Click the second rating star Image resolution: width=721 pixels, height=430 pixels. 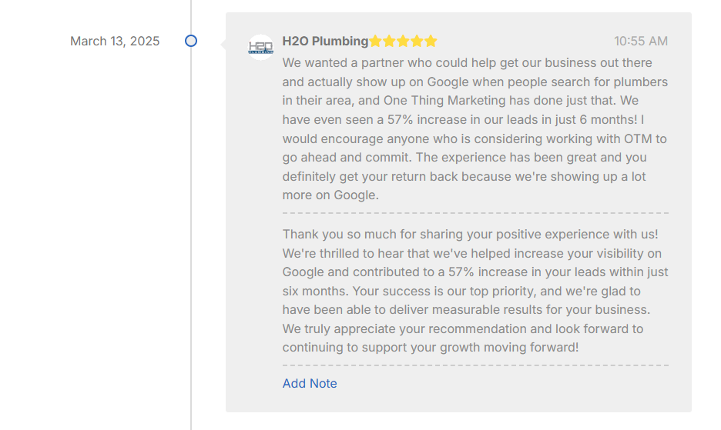click(389, 41)
